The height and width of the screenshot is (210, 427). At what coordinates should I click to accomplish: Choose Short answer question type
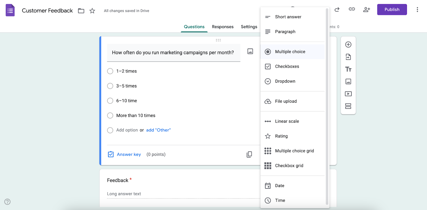click(x=292, y=17)
